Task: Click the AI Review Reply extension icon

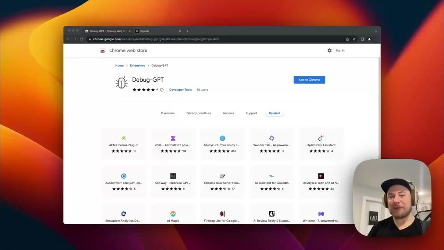Action: [x=272, y=214]
